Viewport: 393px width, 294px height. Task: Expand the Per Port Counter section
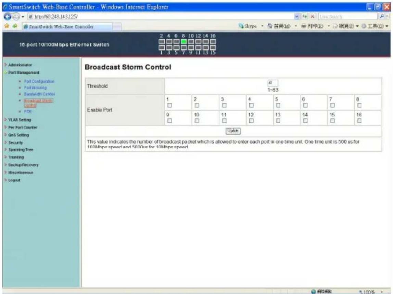23,127
